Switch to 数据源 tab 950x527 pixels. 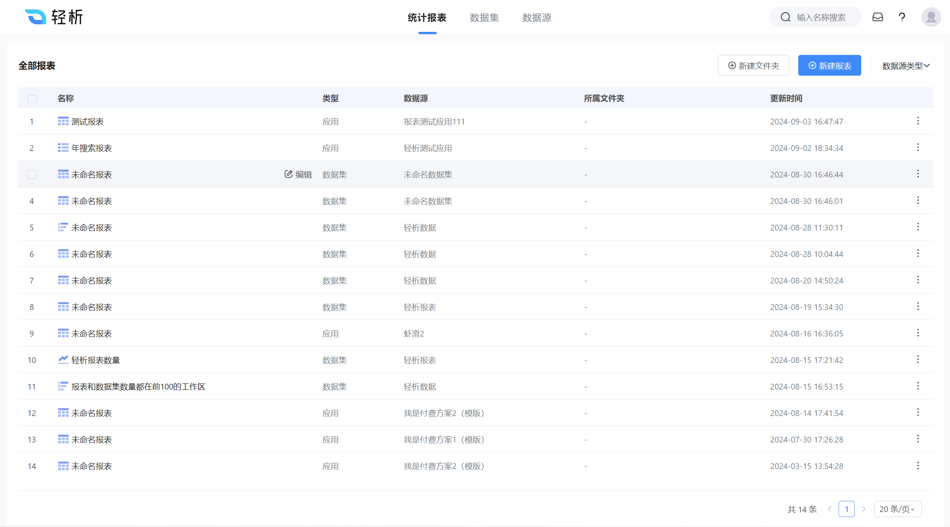pyautogui.click(x=537, y=18)
